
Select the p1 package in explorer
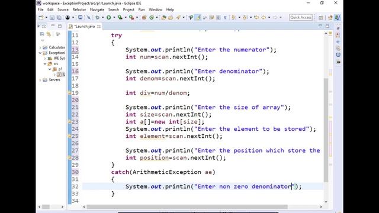click(58, 69)
